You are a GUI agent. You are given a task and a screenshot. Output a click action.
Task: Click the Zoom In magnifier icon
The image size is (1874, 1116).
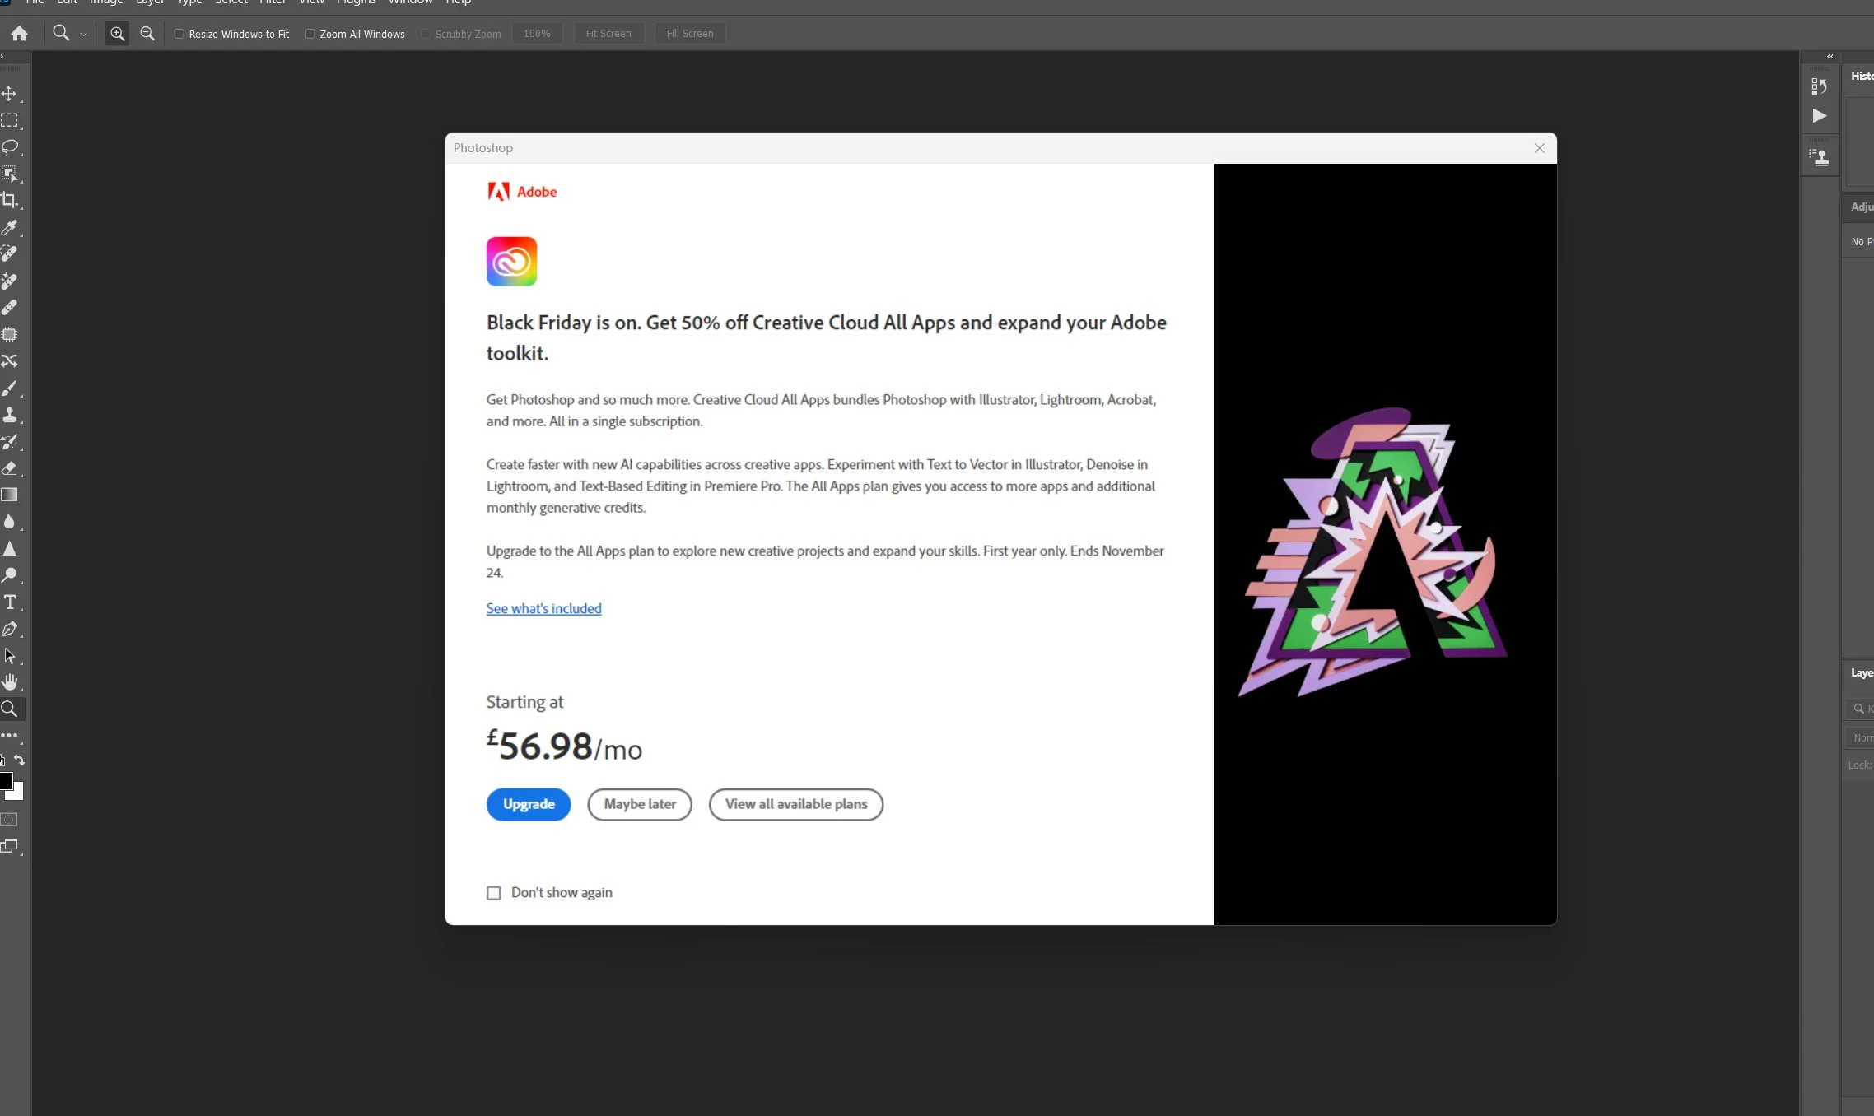(118, 34)
